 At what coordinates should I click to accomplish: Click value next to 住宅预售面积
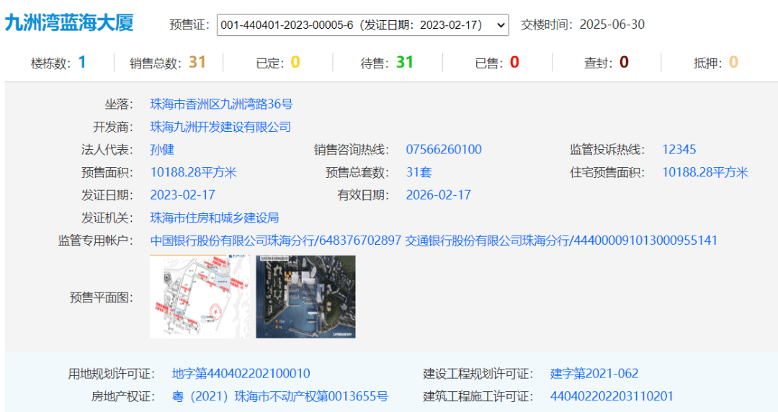[x=705, y=173]
